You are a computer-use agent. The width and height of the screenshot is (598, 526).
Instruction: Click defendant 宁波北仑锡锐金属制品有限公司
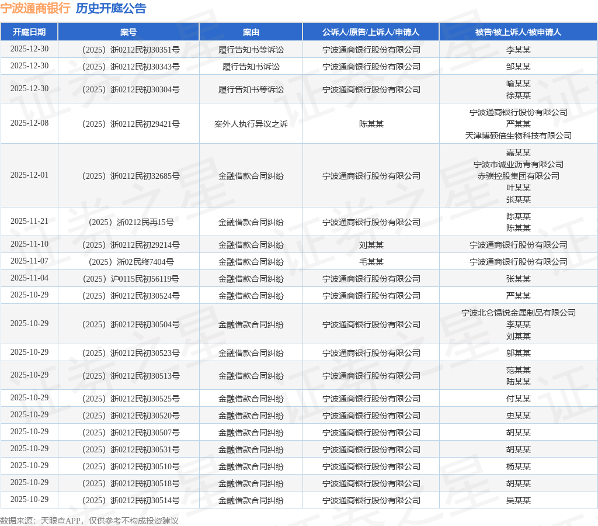519,313
